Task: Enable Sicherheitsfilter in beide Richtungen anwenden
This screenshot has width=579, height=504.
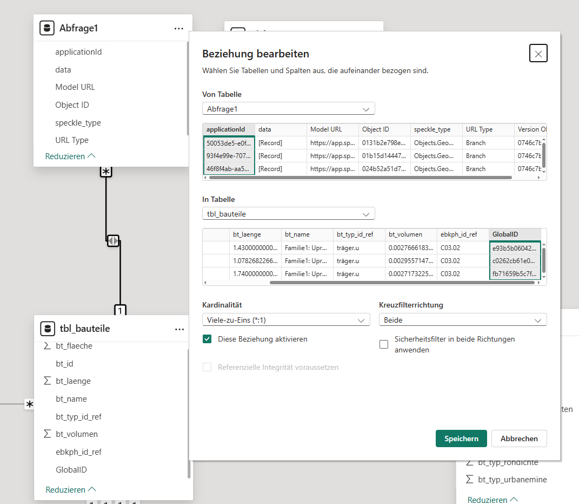Action: tap(384, 344)
